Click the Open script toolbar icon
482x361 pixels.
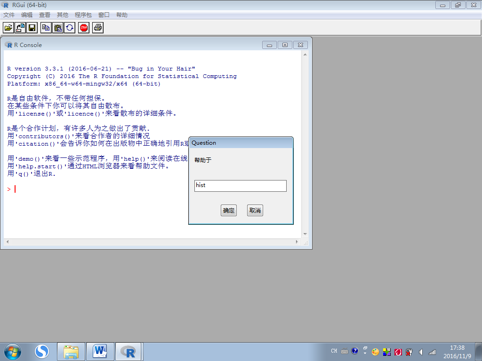tap(8, 28)
